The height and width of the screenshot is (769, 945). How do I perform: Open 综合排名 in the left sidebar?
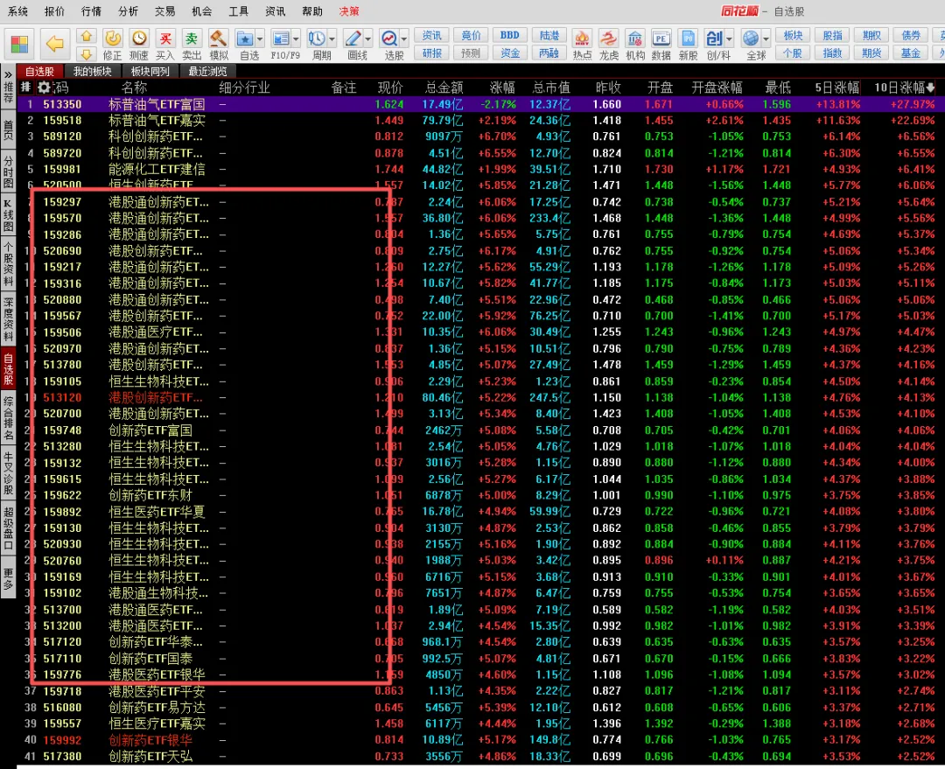pos(8,417)
